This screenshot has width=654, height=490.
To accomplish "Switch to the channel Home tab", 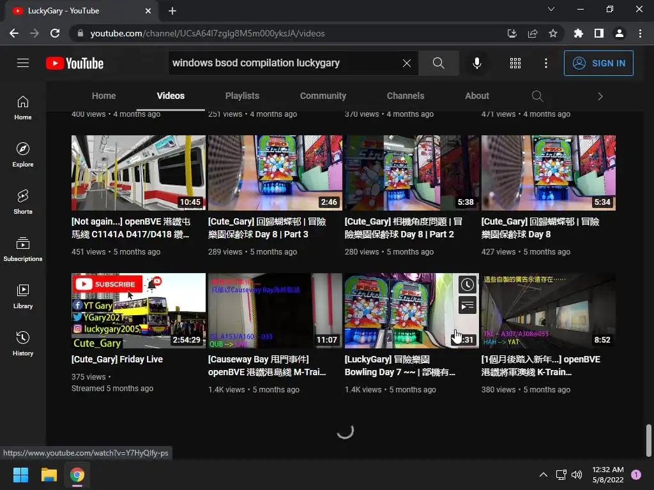I will point(104,96).
